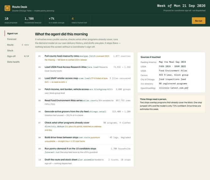
Task: Select step 06 Geocode active grocers from city feed
Action: [x=84, y=113]
